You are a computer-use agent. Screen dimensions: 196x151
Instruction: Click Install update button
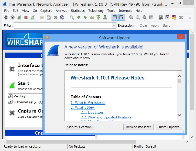(x=169, y=127)
